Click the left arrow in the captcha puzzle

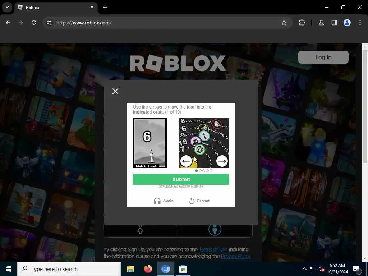pos(186,161)
